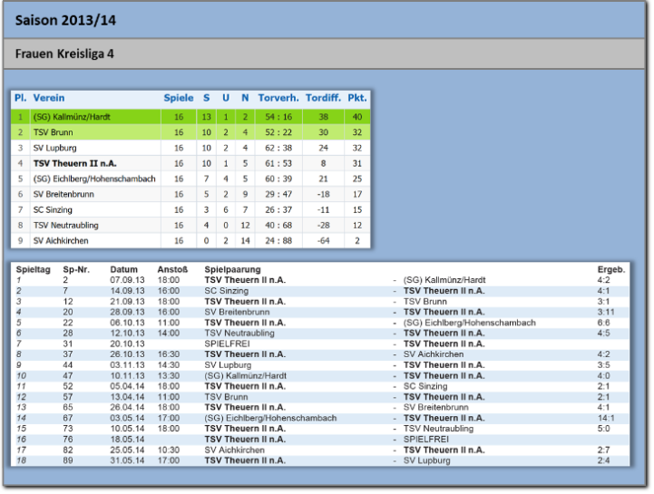The height and width of the screenshot is (494, 654).
Task: Click the 'Verein' column header
Action: [x=49, y=98]
